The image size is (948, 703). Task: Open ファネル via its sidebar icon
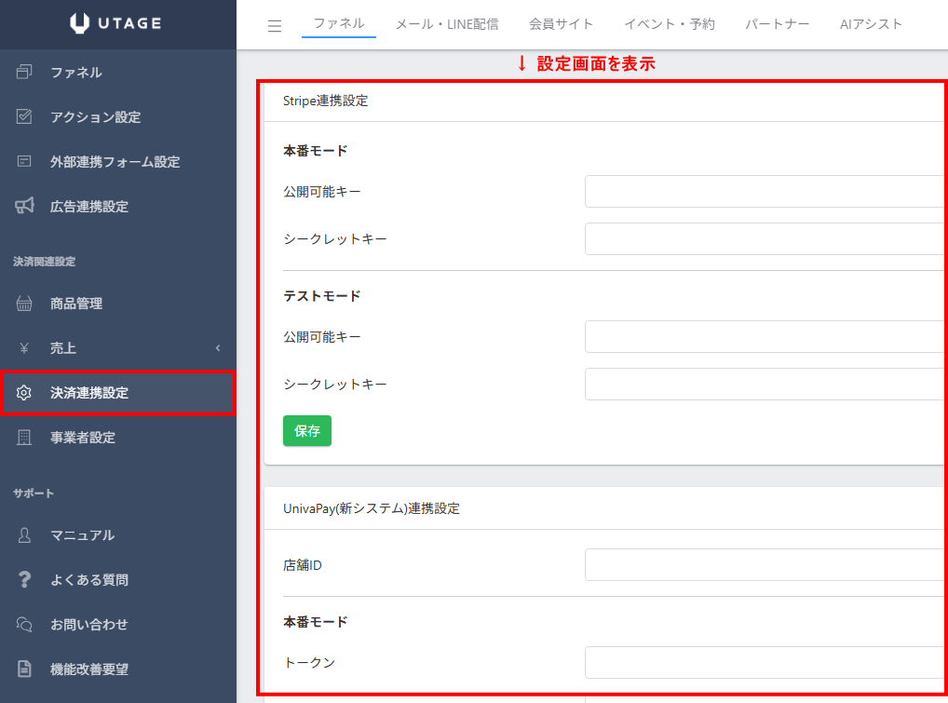(25, 72)
